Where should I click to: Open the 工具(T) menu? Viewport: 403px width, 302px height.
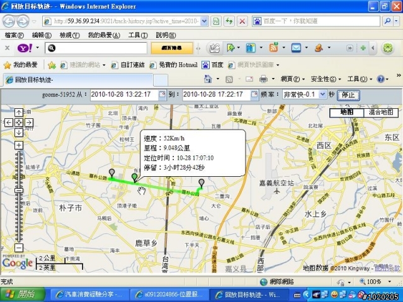[x=138, y=35]
